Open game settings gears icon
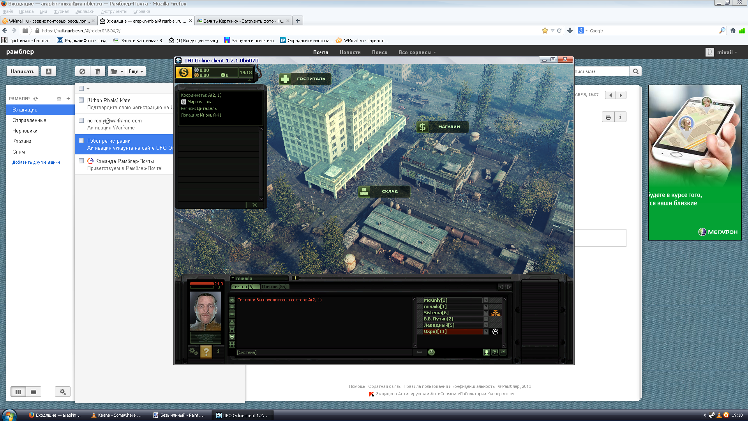 pyautogui.click(x=193, y=352)
